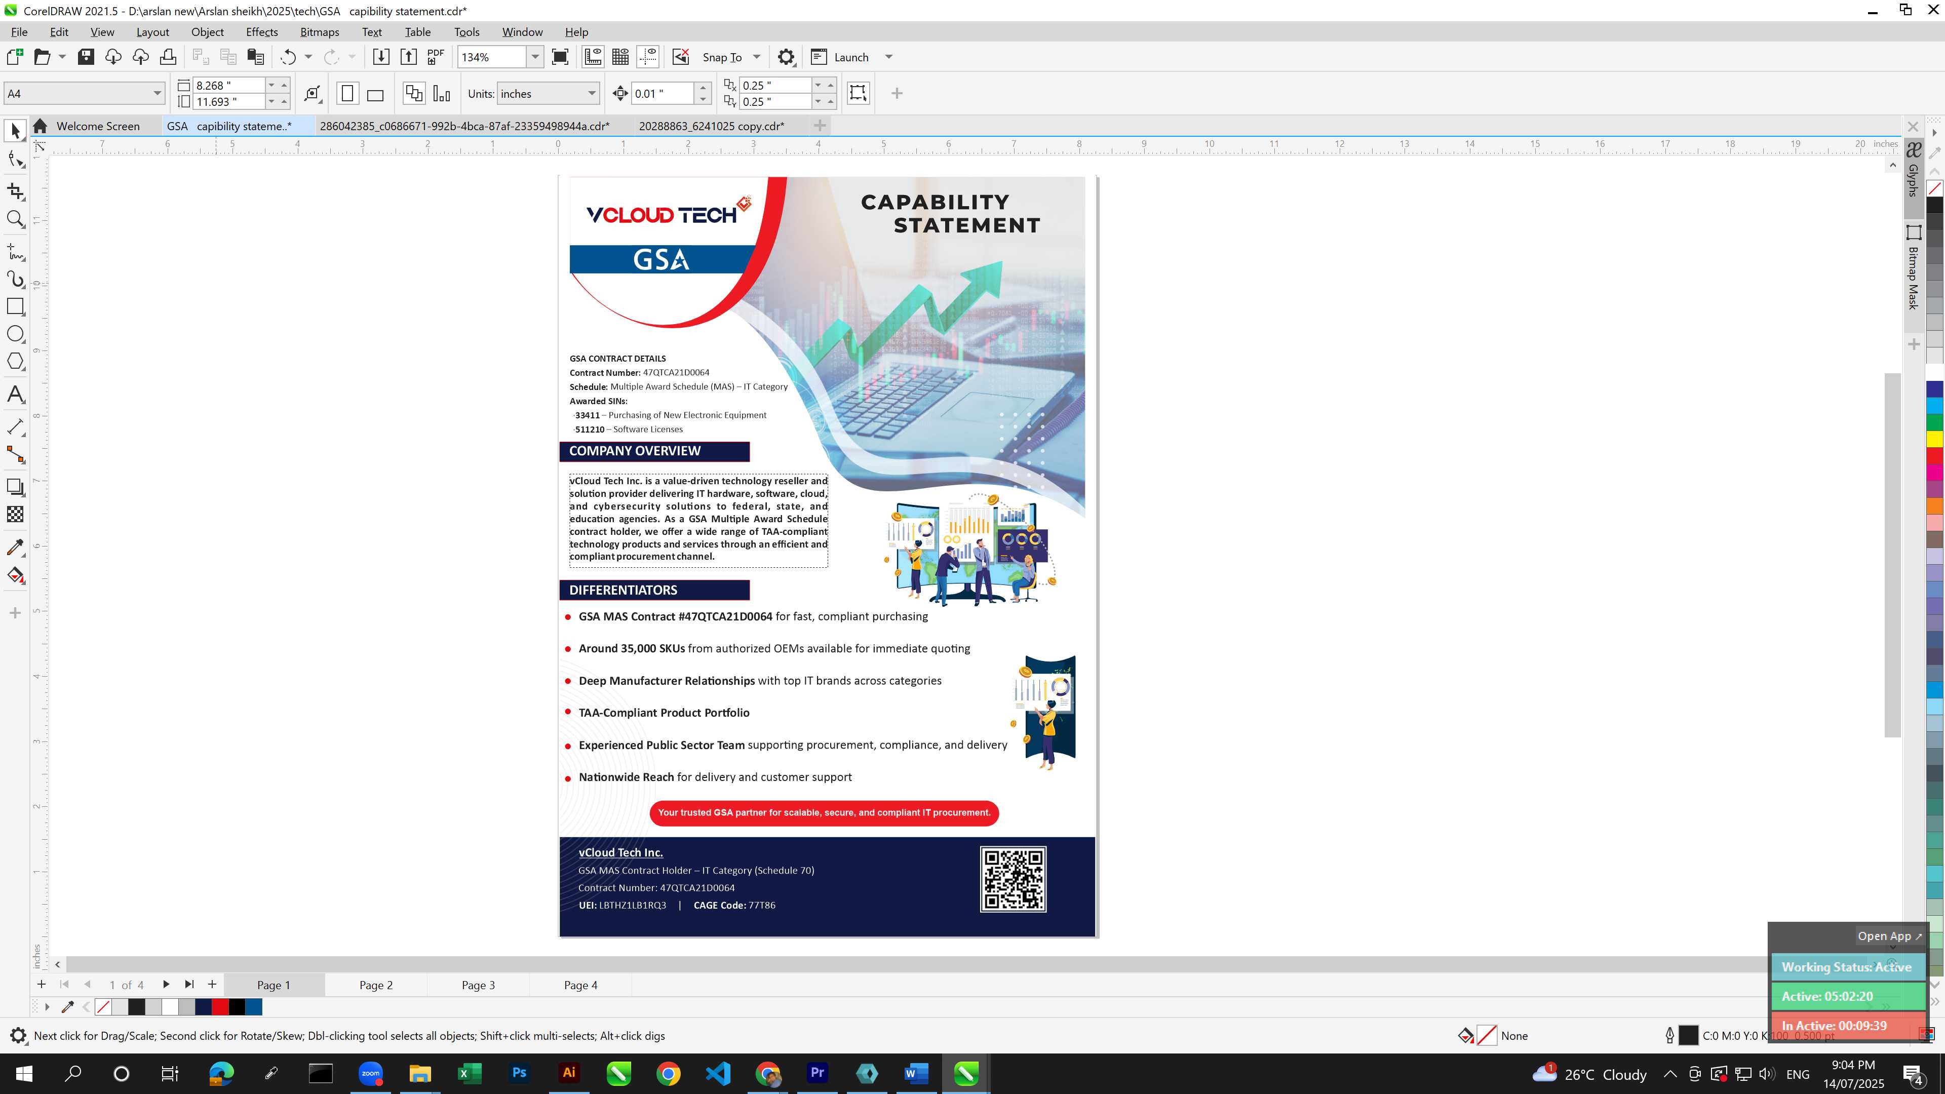Switch to the Welcome Screen tab
The width and height of the screenshot is (1945, 1094).
(x=97, y=126)
